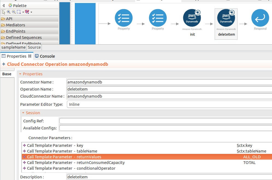Select Call Template Parameter conditionalOperator row
The width and height of the screenshot is (272, 180).
[x=147, y=168]
